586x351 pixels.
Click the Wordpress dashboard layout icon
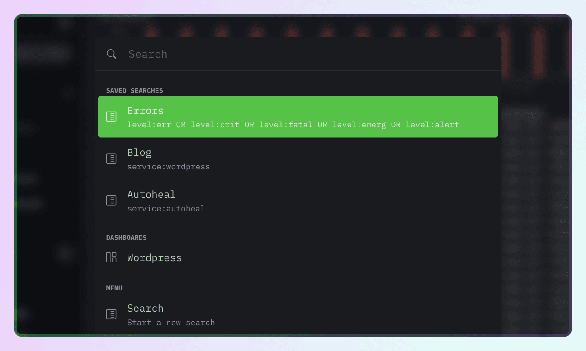(x=111, y=257)
